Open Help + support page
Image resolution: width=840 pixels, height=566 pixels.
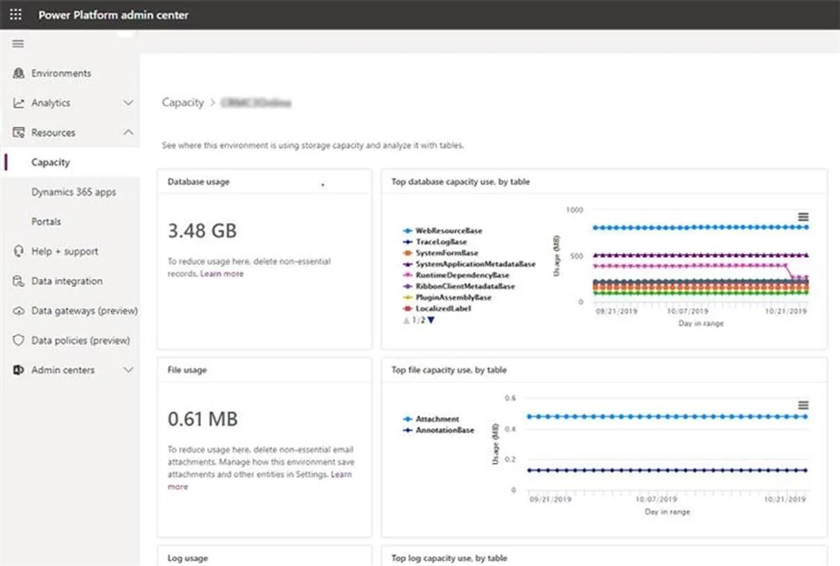pyautogui.click(x=65, y=252)
